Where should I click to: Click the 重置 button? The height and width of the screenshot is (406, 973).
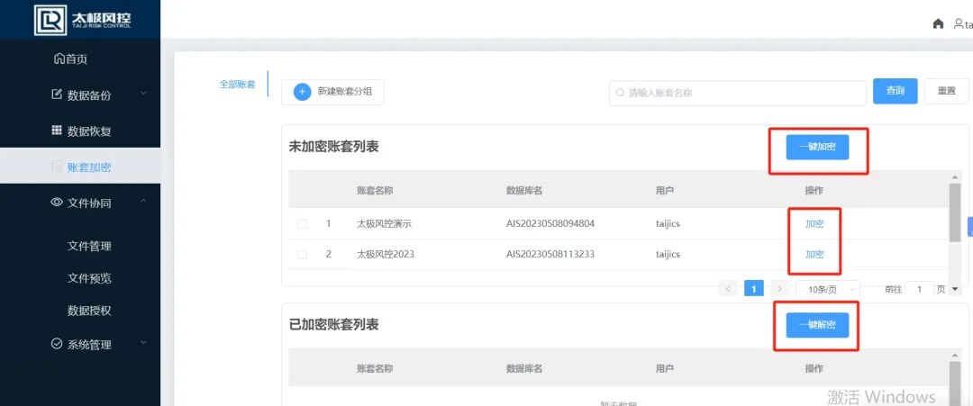click(x=946, y=91)
